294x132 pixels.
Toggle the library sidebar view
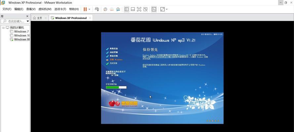[127, 9]
